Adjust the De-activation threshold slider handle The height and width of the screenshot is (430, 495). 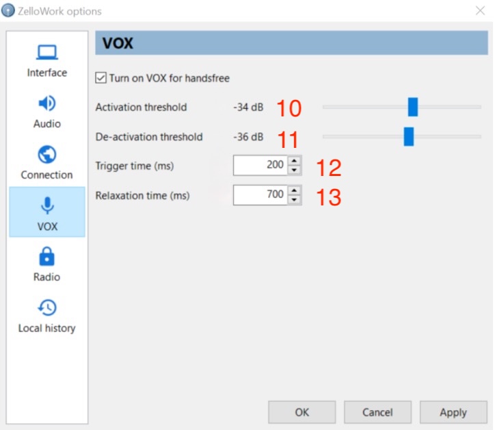[408, 136]
